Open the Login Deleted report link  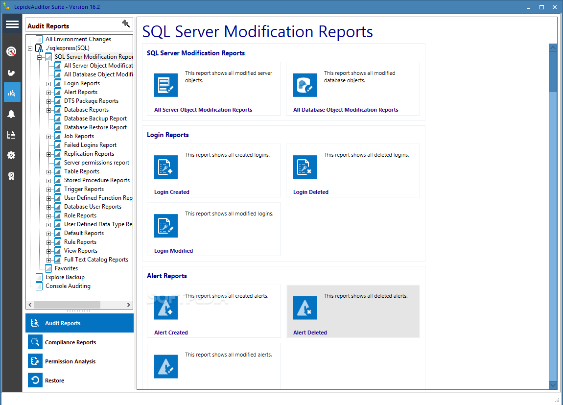[x=310, y=192]
